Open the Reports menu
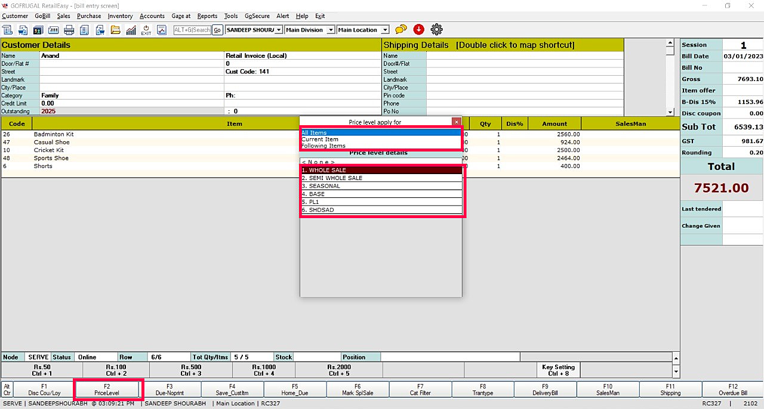Viewport: 764px width, 409px height. (207, 16)
